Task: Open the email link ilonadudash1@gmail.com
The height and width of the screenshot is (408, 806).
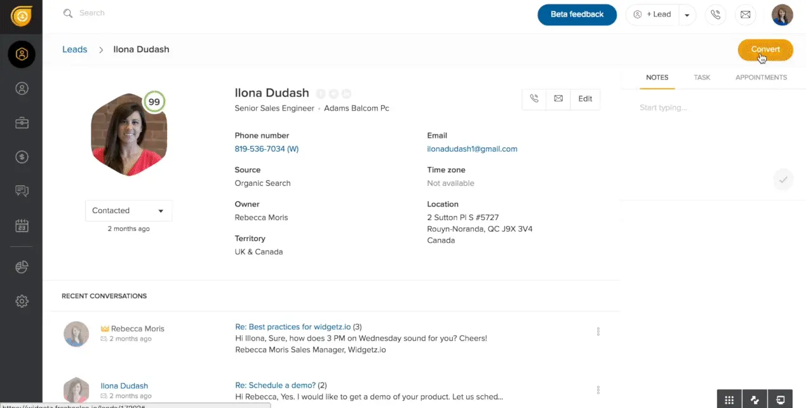Action: [473, 148]
